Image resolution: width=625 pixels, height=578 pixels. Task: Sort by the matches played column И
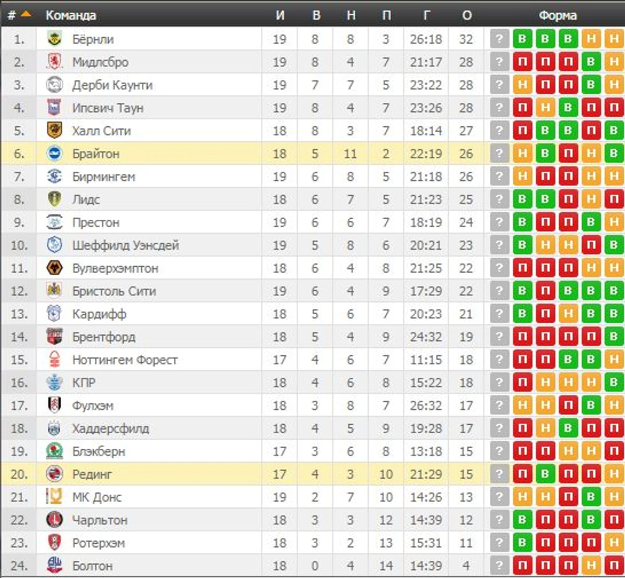(280, 15)
